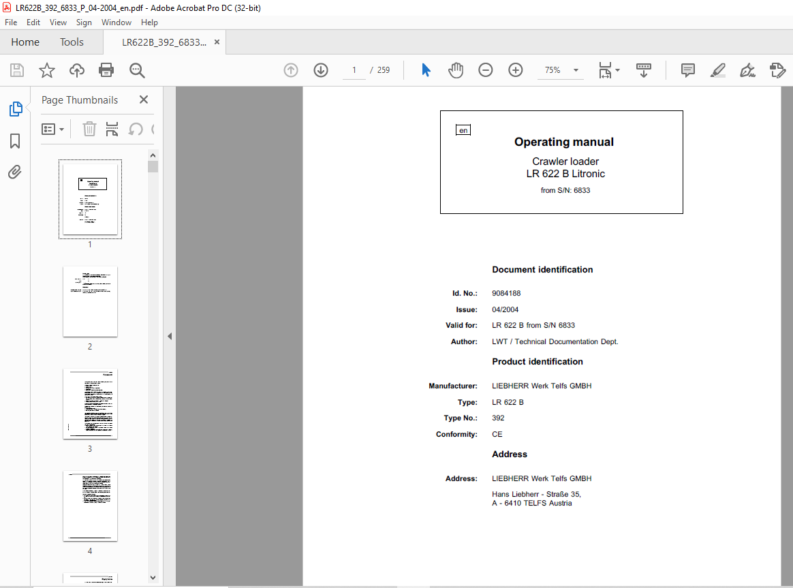Click 'LWT / Technical Documentation Dept.' text
This screenshot has height=588, width=793.
(x=555, y=342)
